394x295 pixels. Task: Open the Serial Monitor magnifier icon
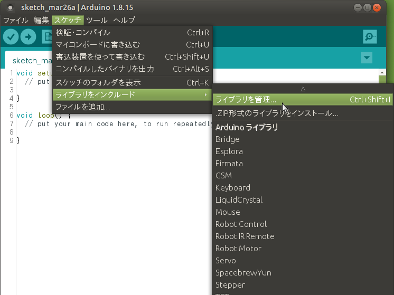(370, 36)
